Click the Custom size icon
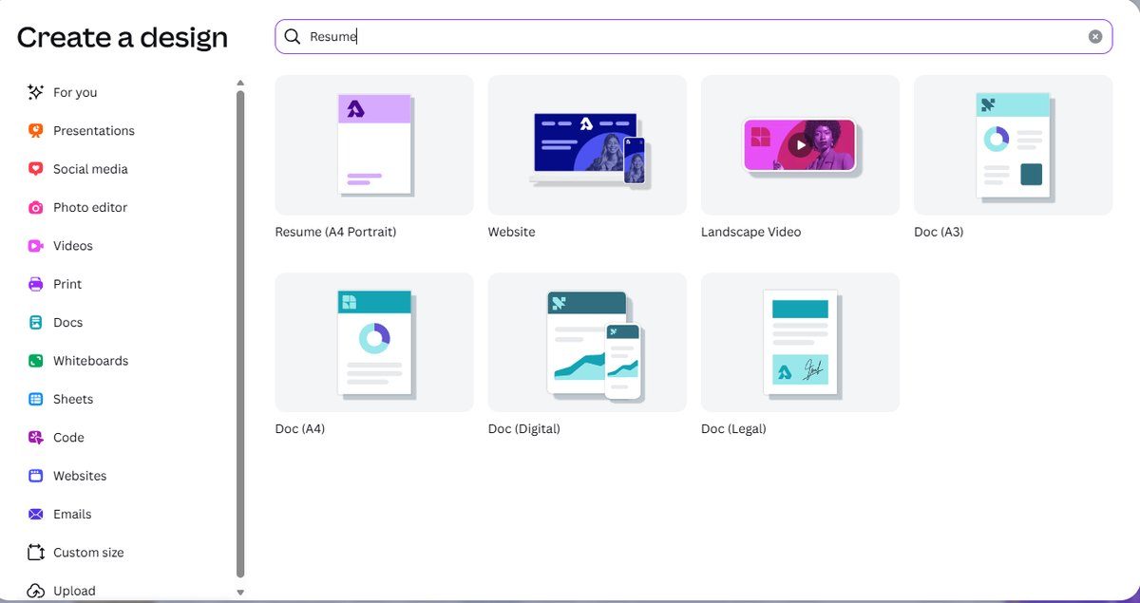Image resolution: width=1140 pixels, height=603 pixels. point(36,553)
